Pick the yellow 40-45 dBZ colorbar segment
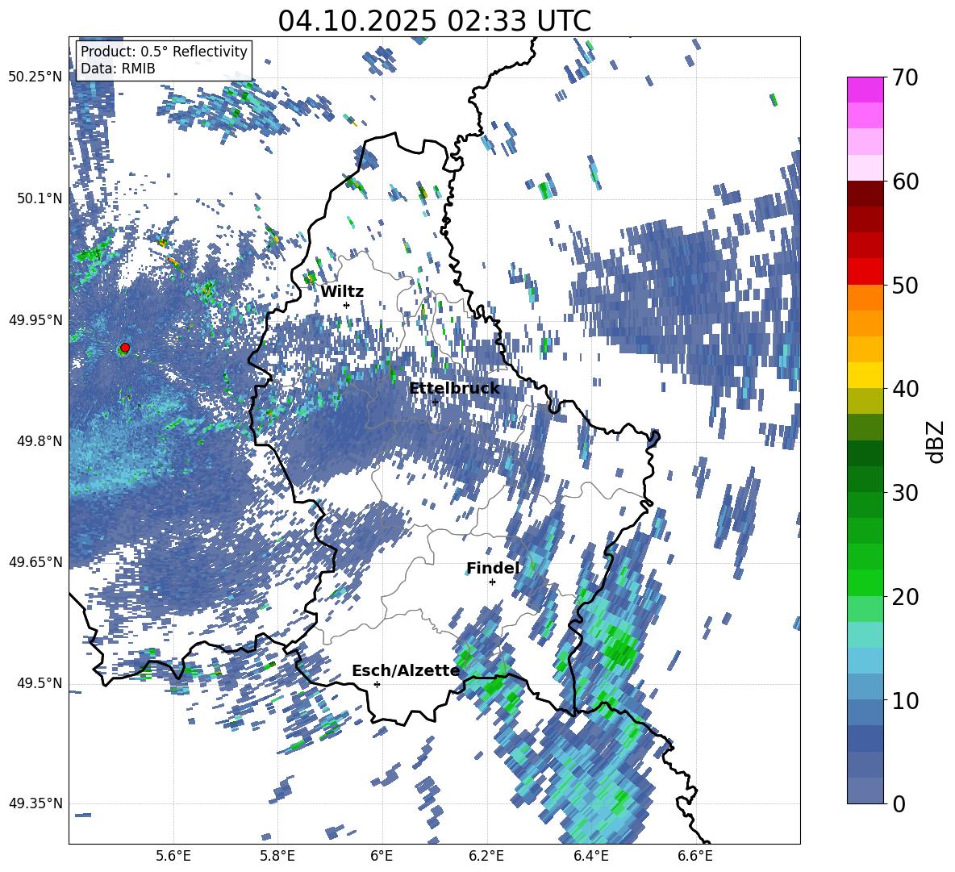The width and height of the screenshot is (955, 872). click(865, 362)
